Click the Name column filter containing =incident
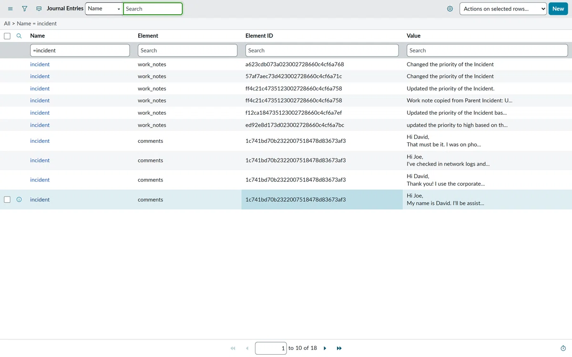The height and width of the screenshot is (357, 572). coord(80,50)
